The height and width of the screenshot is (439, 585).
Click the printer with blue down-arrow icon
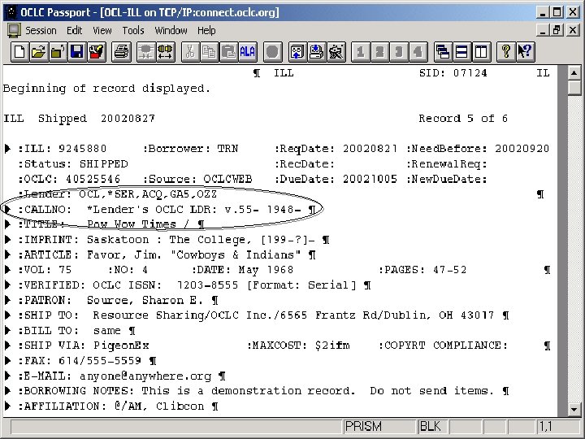coord(317,52)
